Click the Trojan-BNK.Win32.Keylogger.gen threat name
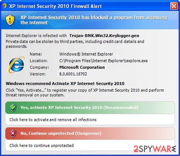This screenshot has width=180, height=156. pyautogui.click(x=104, y=36)
